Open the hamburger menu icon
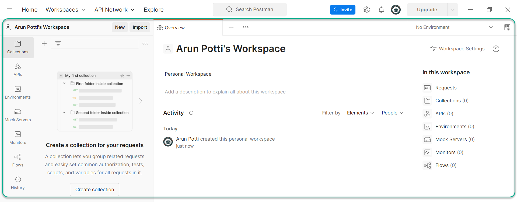Screen dimensions: 517x202 click(x=9, y=10)
